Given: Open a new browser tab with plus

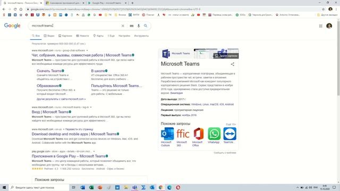Looking at the screenshot, I should [x=132, y=3].
